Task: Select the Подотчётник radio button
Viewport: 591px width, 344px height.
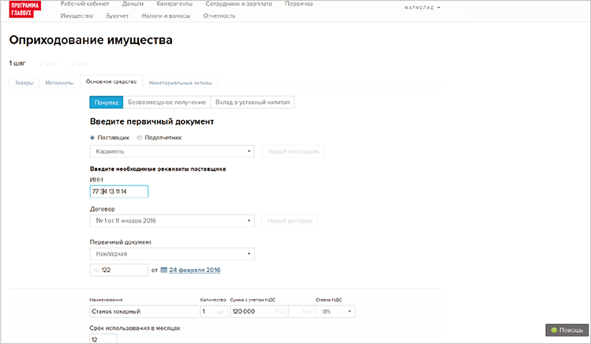Action: [x=140, y=137]
